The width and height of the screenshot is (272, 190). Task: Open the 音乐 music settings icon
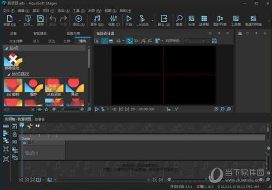[x=97, y=19]
